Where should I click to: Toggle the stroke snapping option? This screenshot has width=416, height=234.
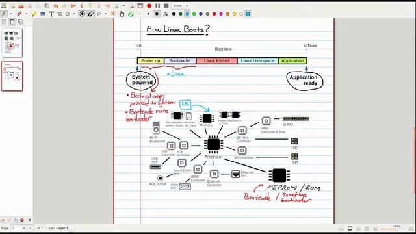90,14
